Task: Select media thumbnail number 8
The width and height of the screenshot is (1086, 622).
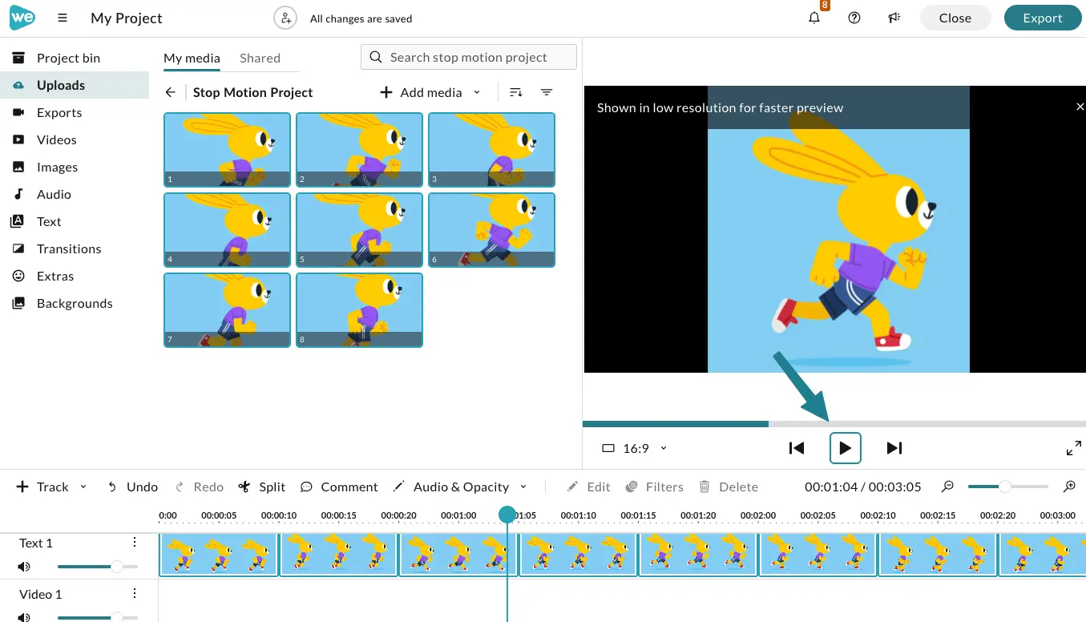Action: coord(360,310)
